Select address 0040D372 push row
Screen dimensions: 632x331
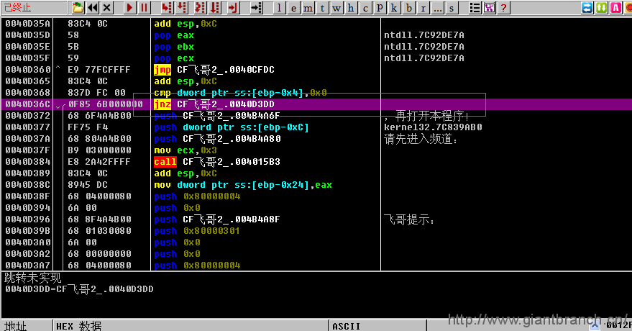click(316, 116)
